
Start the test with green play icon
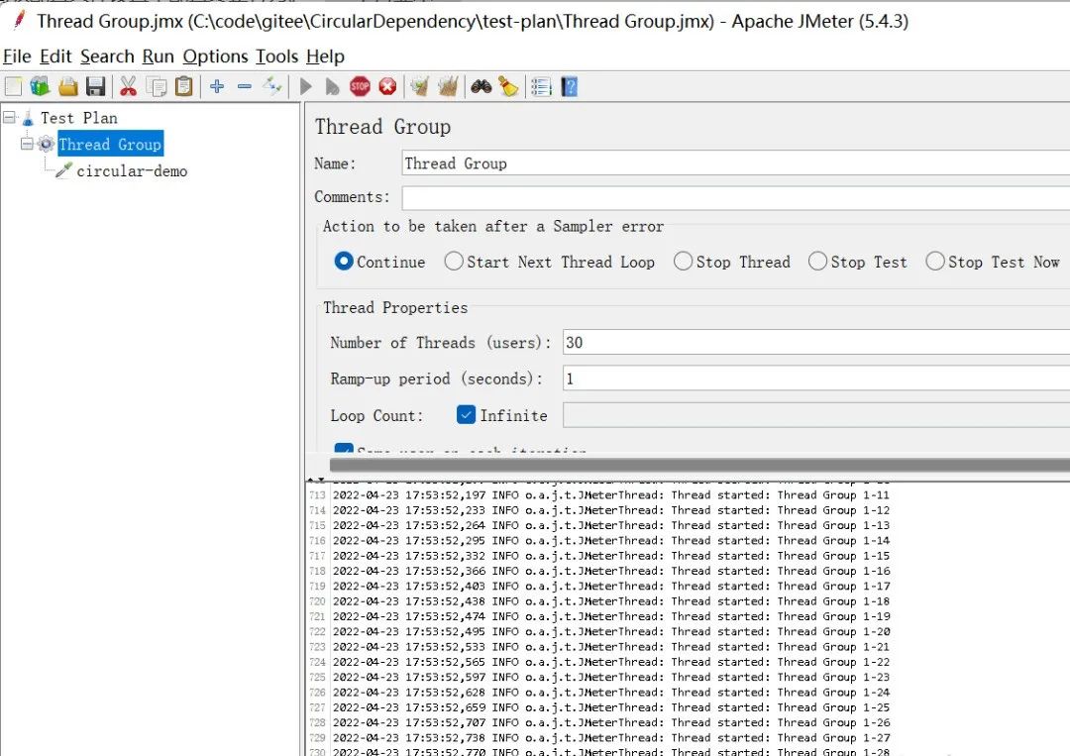306,86
